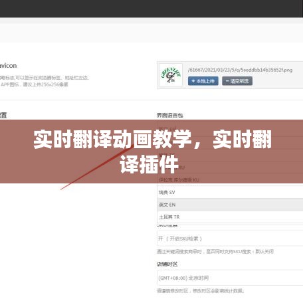Click the 界面语言包 field label

click(170, 115)
